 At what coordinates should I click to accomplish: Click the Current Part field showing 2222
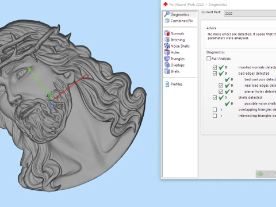click(x=250, y=13)
